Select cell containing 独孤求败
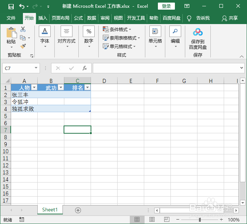The width and height of the screenshot is (247, 224). click(24, 109)
